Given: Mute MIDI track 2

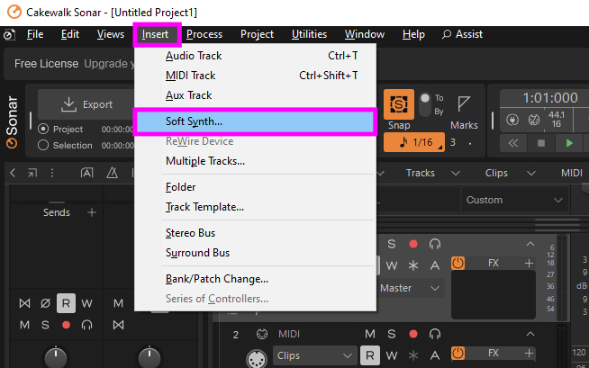Looking at the screenshot, I should coord(370,334).
